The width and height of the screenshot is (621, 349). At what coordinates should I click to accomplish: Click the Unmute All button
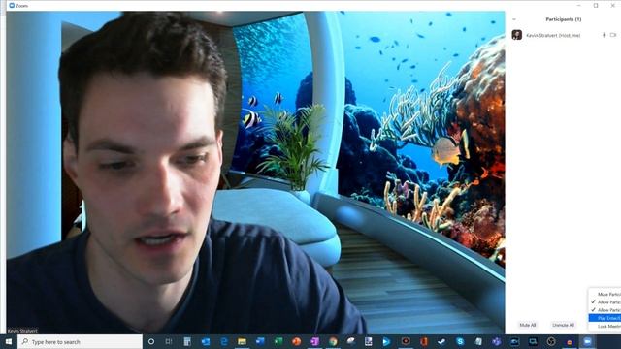pos(563,326)
